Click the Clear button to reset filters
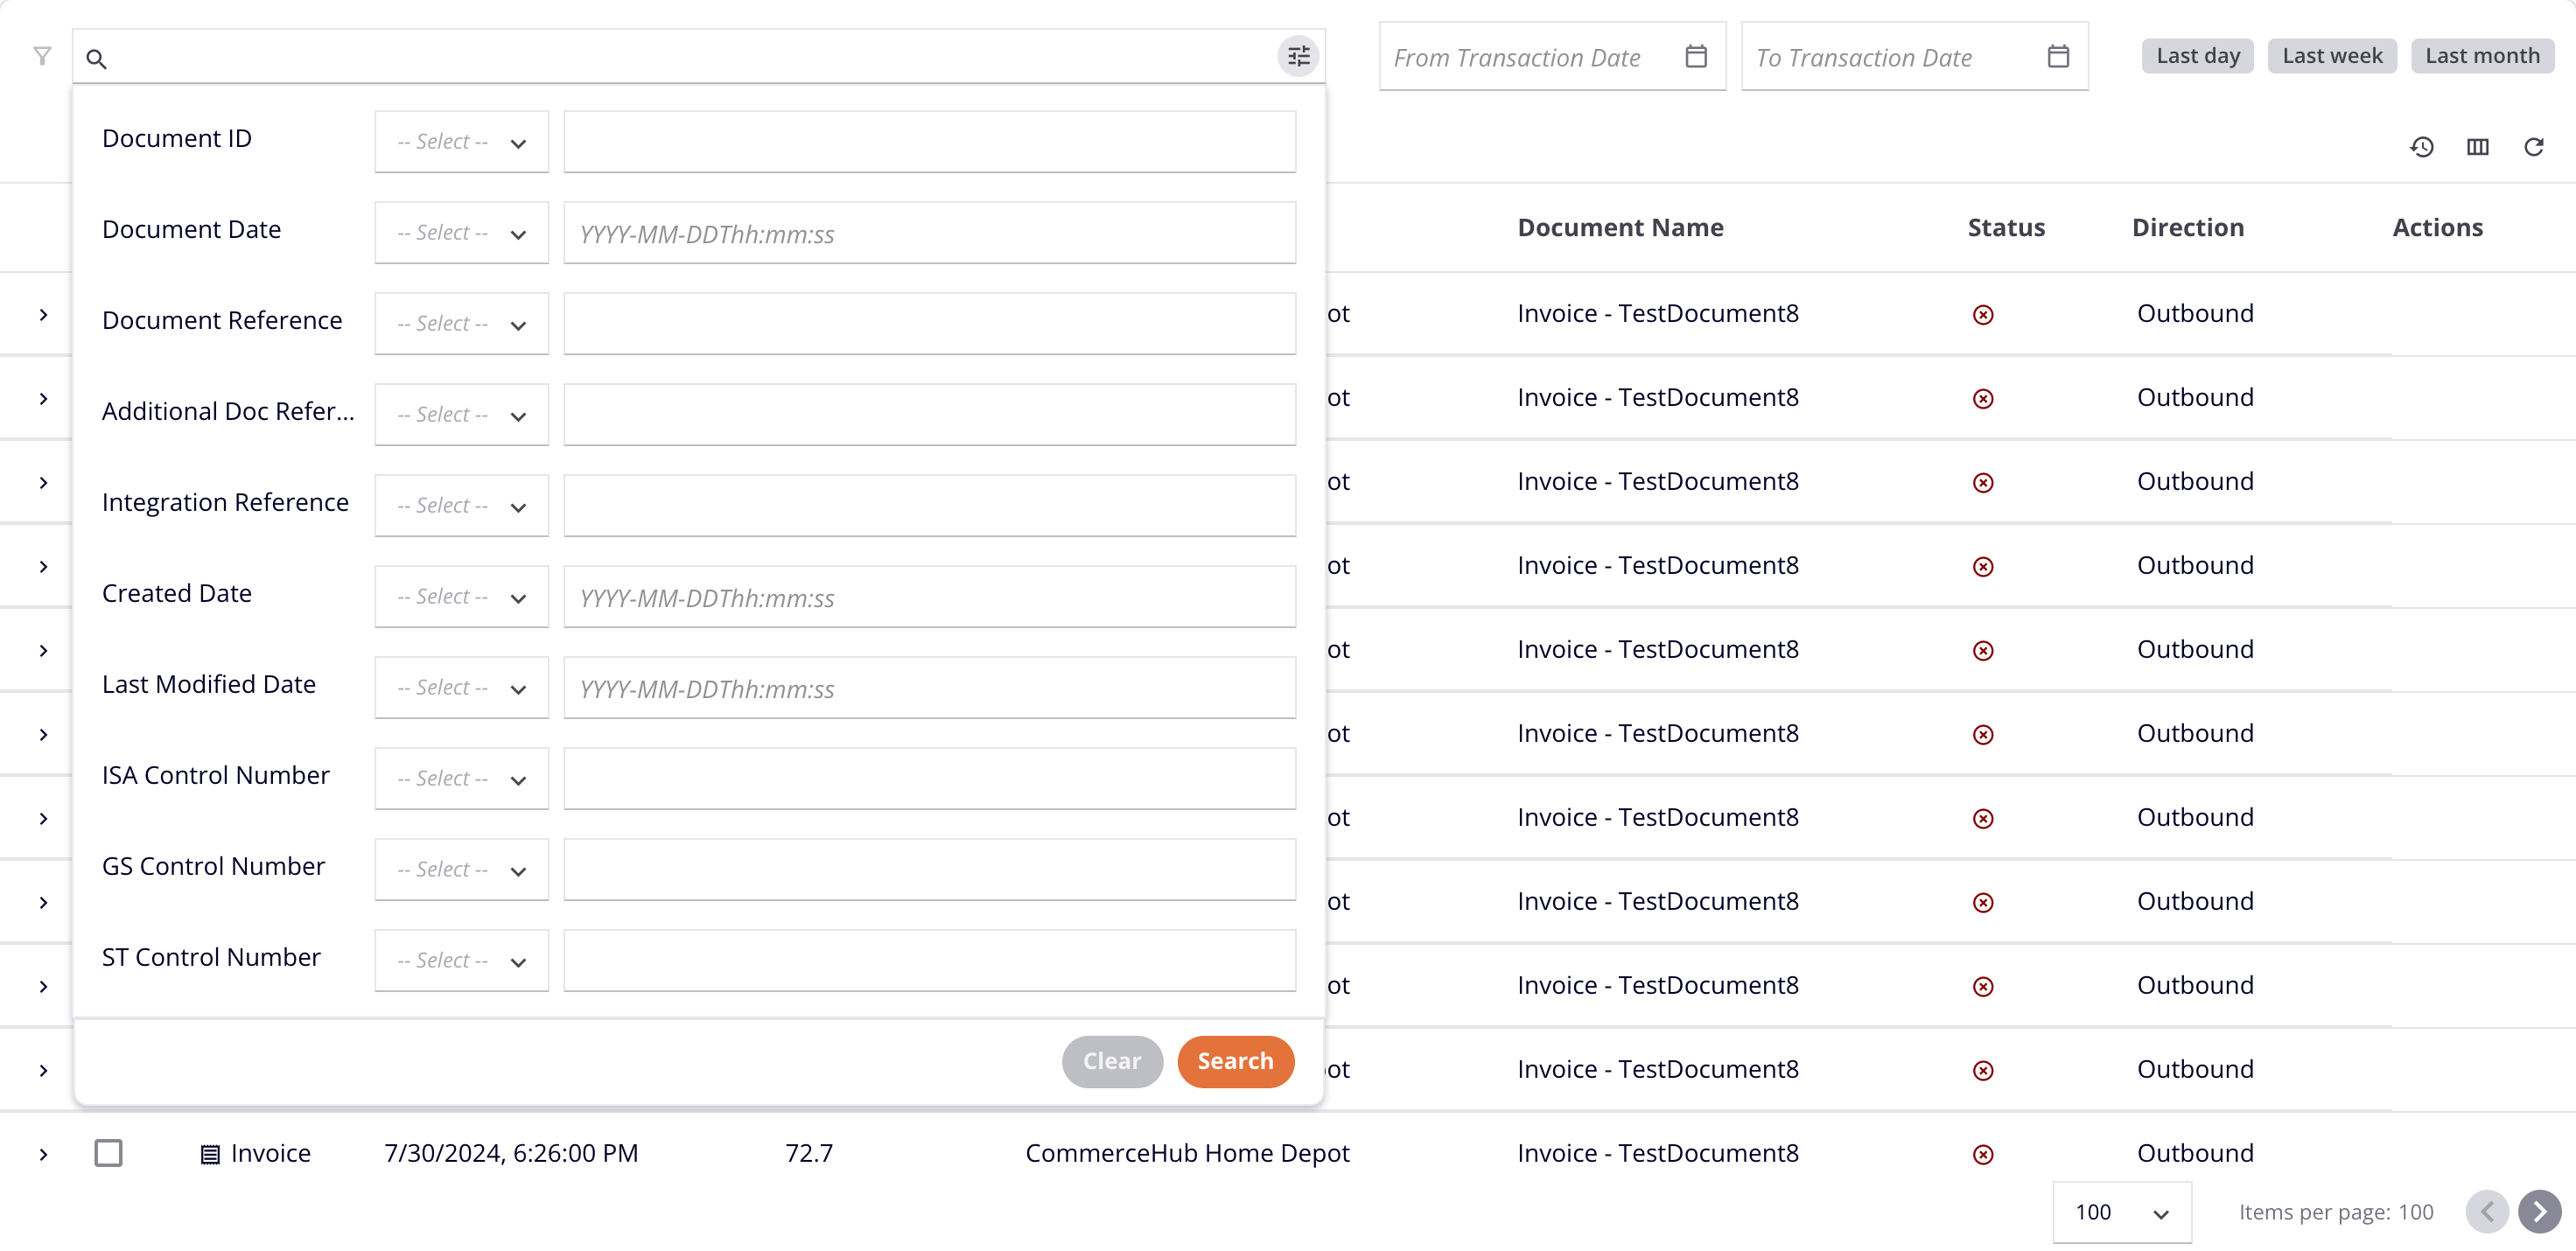2576x1251 pixels. coord(1110,1060)
